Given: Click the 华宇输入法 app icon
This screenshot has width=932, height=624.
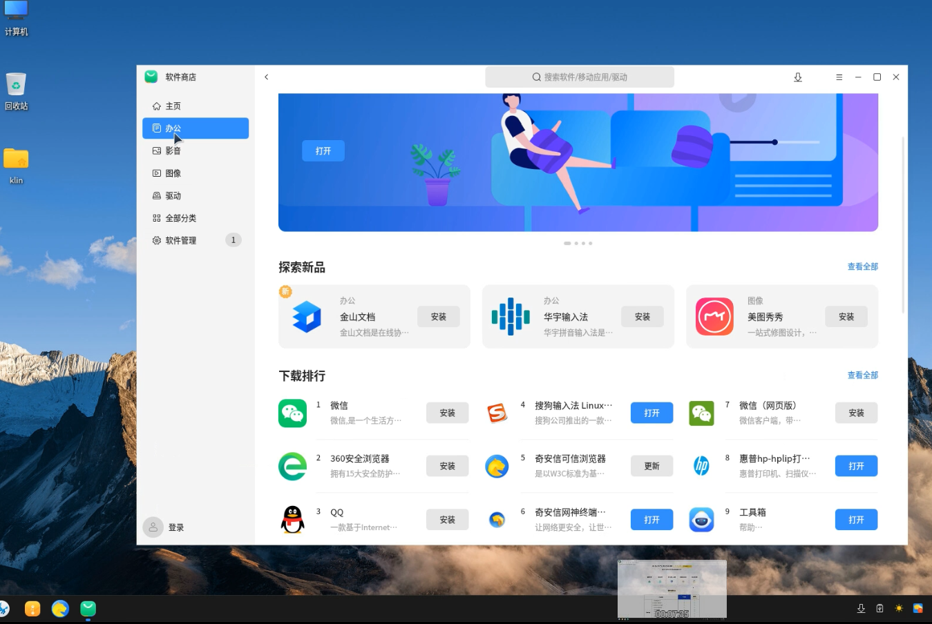Looking at the screenshot, I should [x=511, y=317].
